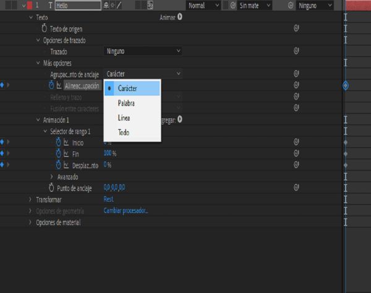The image size is (371, 293).
Task: Open the Agregar flyout menu button
Action: [180, 119]
